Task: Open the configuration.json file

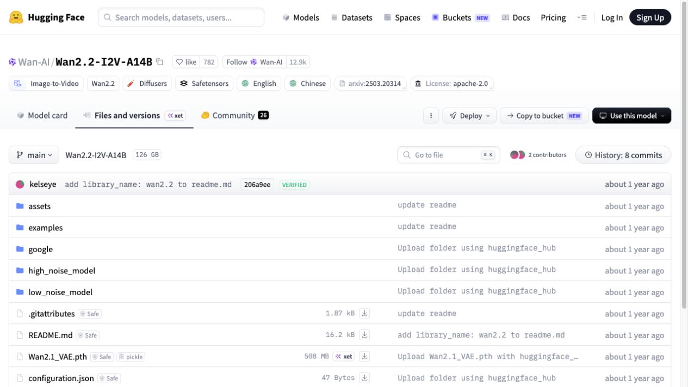Action: point(61,378)
